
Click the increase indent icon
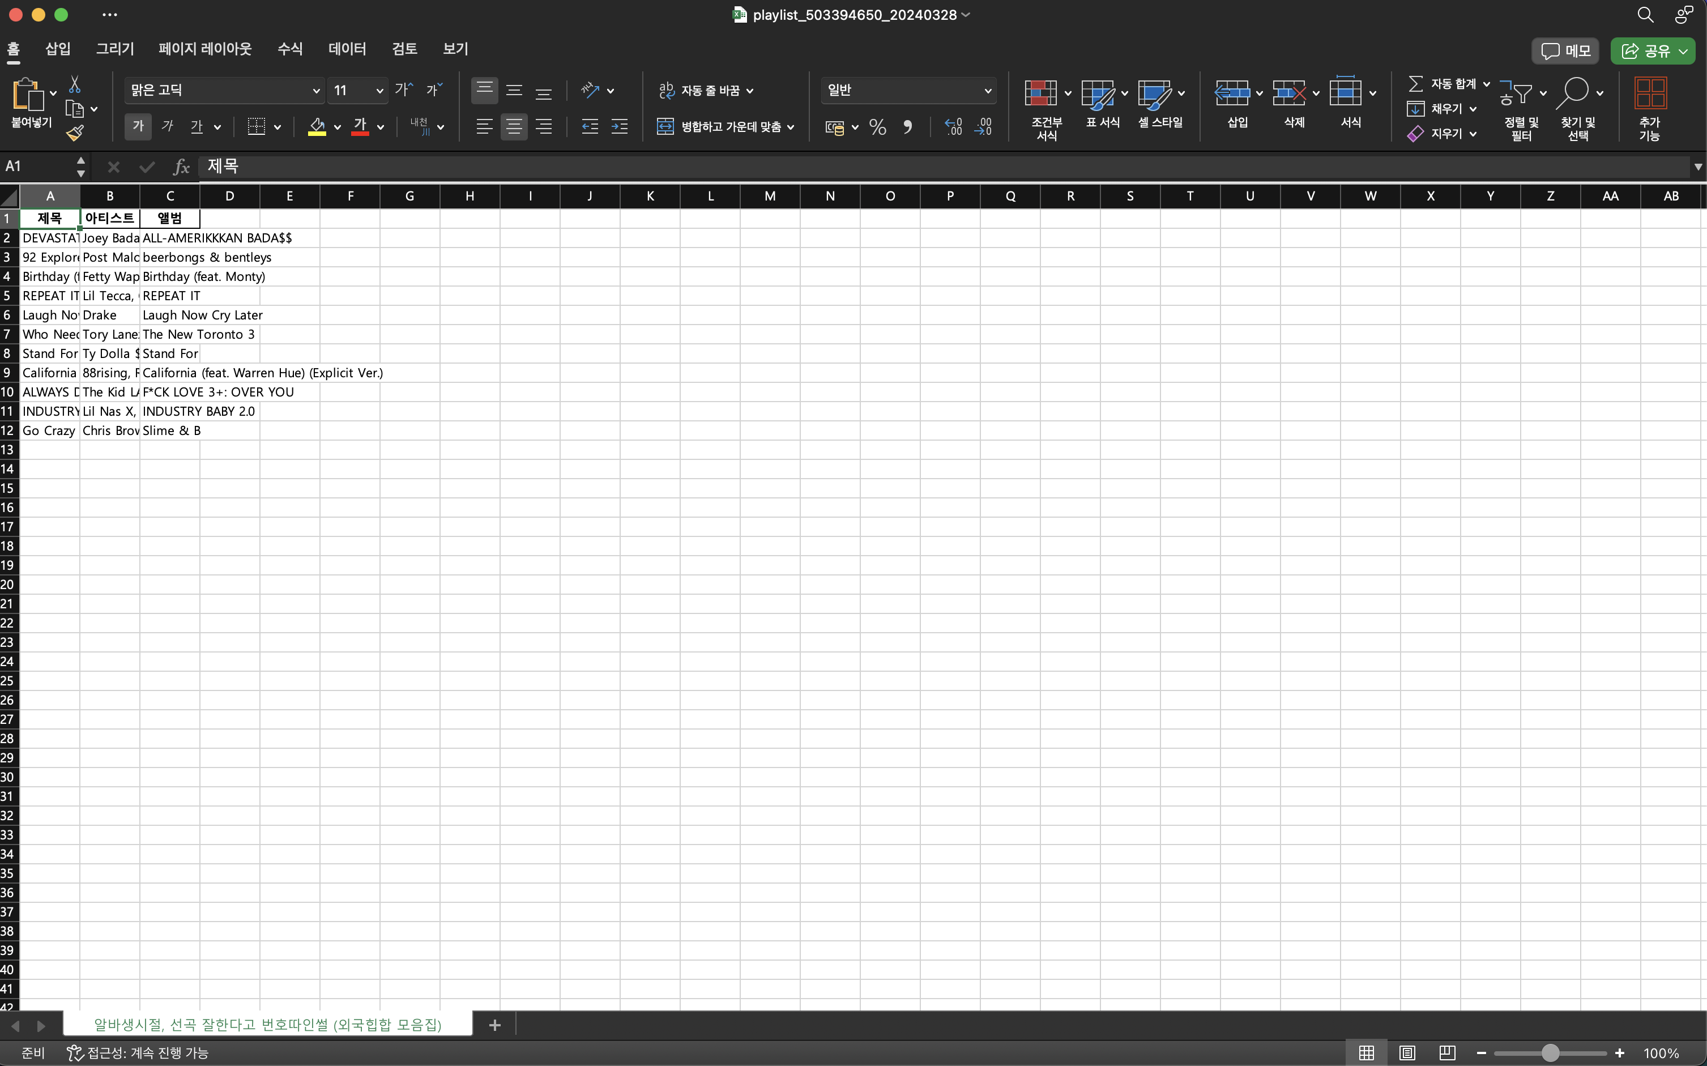[x=619, y=127]
